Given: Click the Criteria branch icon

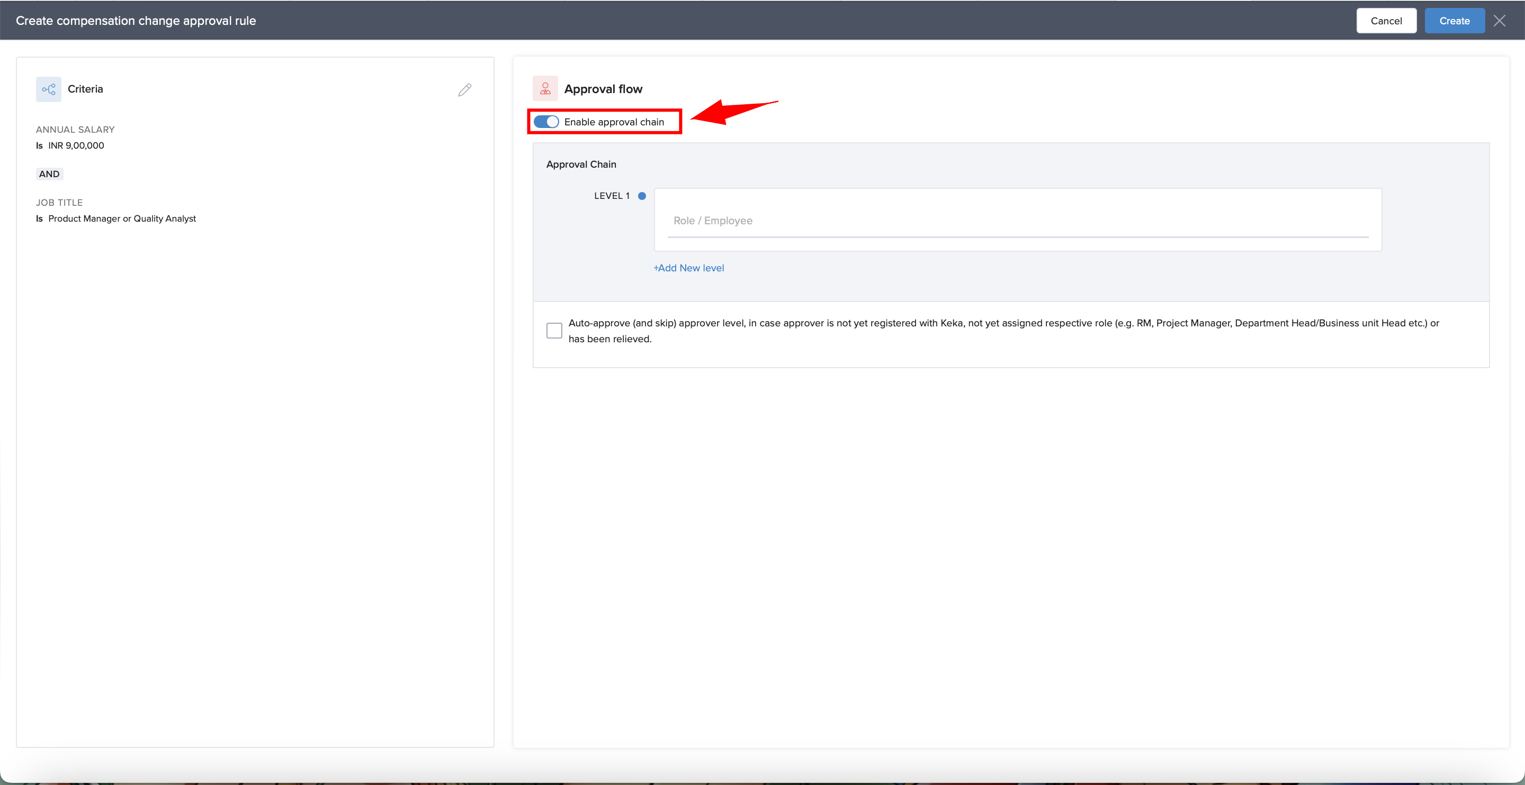Looking at the screenshot, I should pyautogui.click(x=49, y=89).
